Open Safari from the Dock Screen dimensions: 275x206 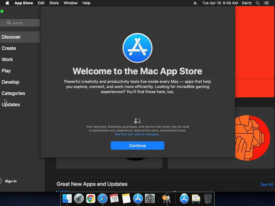click(102, 199)
